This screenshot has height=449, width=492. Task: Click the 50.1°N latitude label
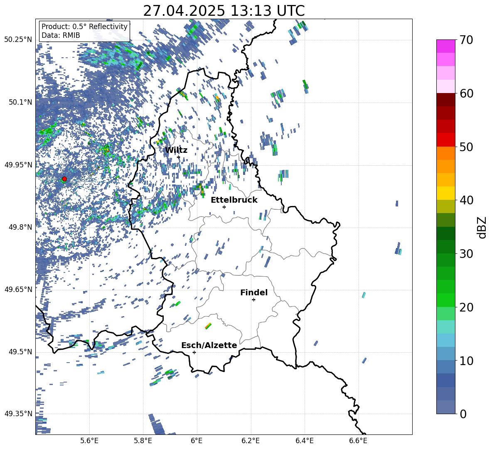point(21,102)
